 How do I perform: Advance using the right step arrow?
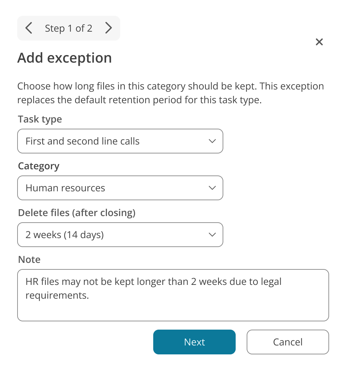click(x=109, y=28)
